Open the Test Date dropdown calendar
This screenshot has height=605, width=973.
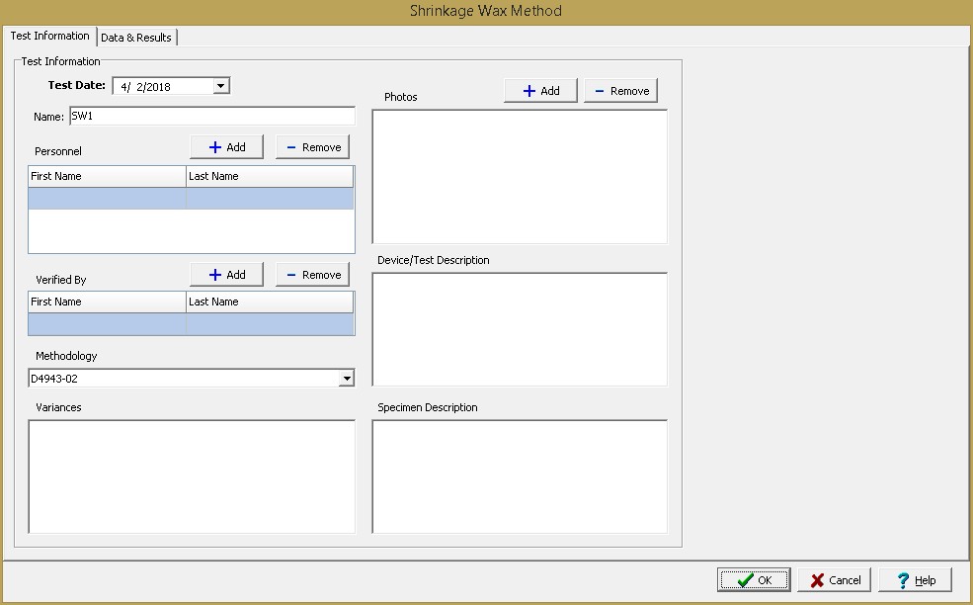(x=221, y=86)
